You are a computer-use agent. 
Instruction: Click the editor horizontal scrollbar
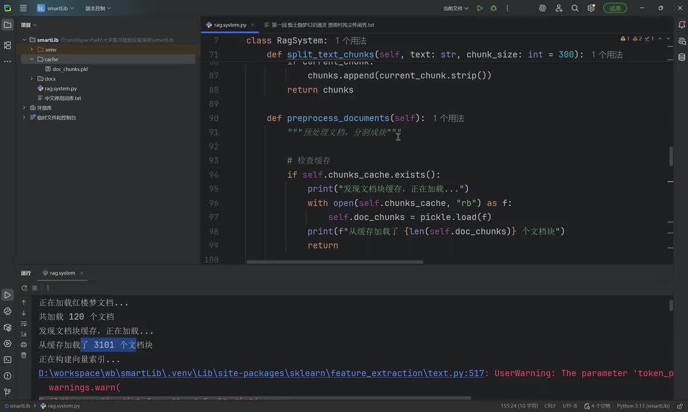click(x=335, y=262)
